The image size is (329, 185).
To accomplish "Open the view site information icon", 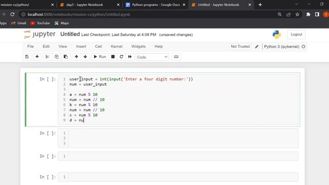I will point(23,14).
